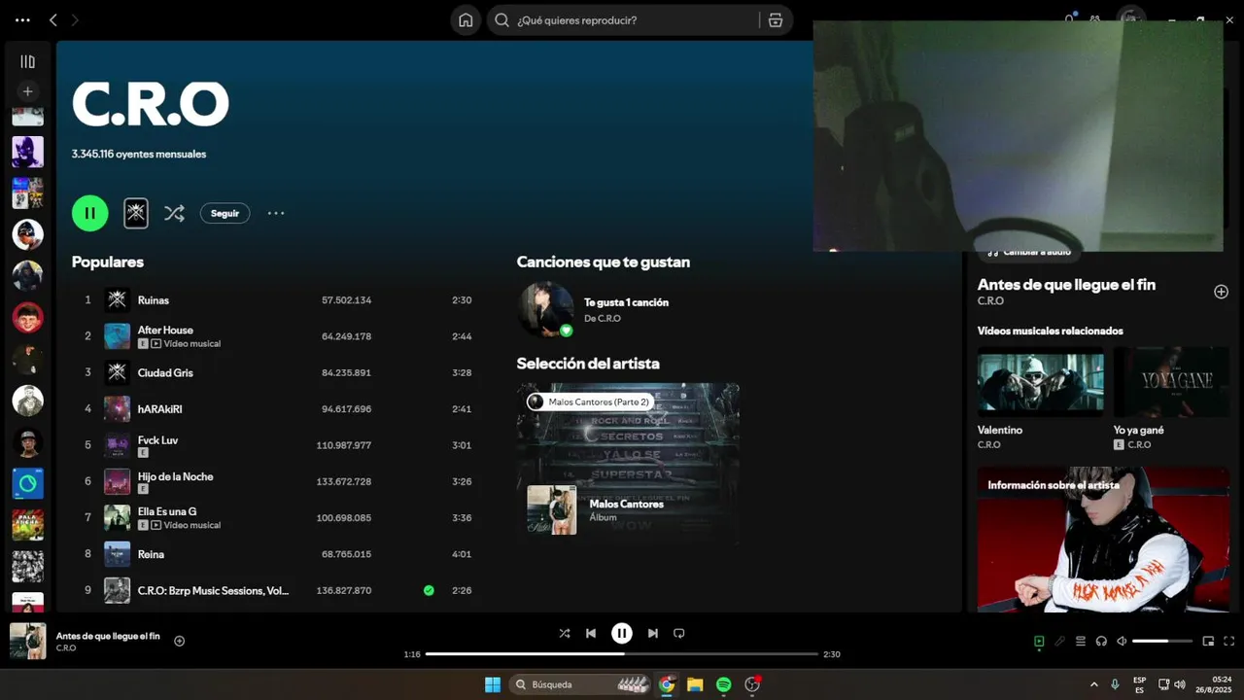1244x700 pixels.
Task: Skip to previous track
Action: (x=591, y=633)
